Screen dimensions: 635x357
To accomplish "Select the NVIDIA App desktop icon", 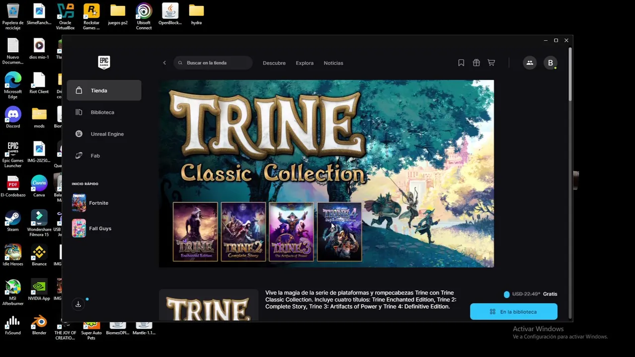I will [39, 290].
